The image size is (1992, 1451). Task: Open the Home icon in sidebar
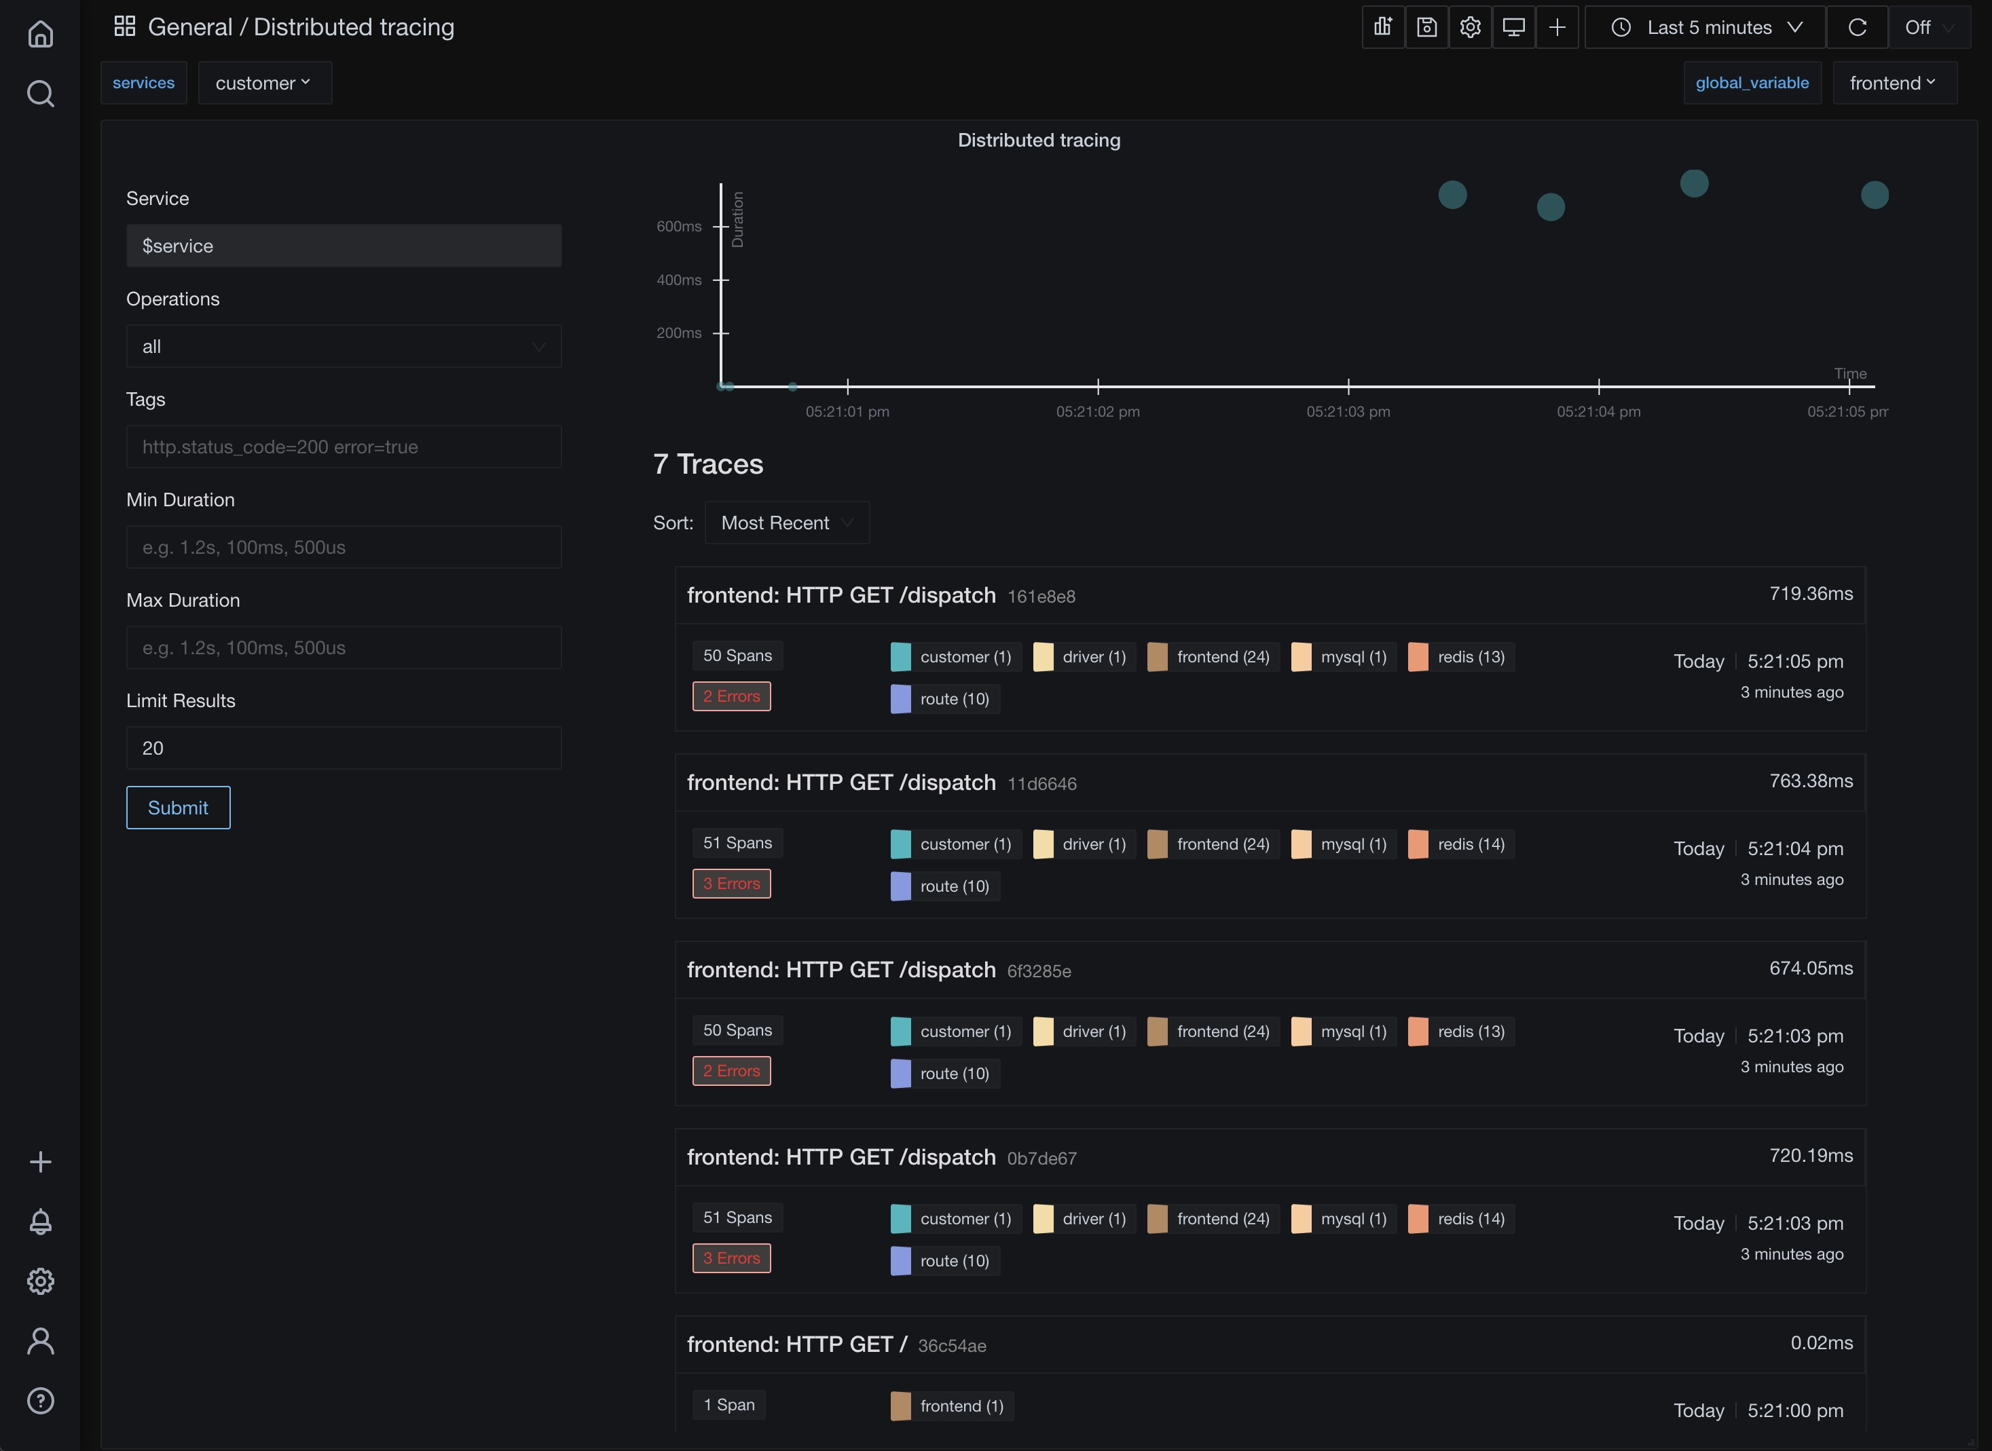point(41,33)
